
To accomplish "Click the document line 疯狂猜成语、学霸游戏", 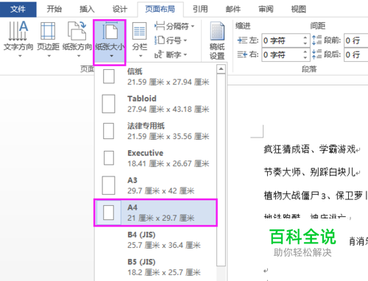I will pos(310,149).
